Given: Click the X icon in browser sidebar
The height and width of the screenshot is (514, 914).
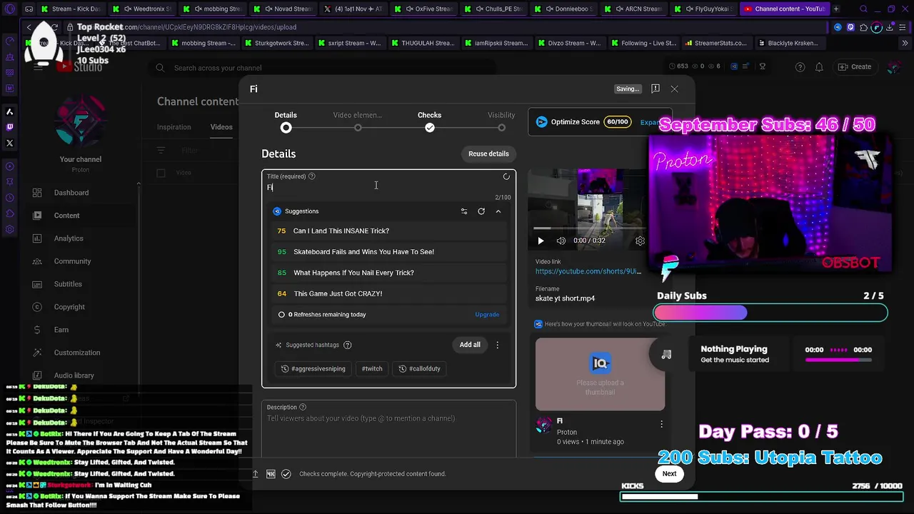Looking at the screenshot, I should pyautogui.click(x=9, y=143).
